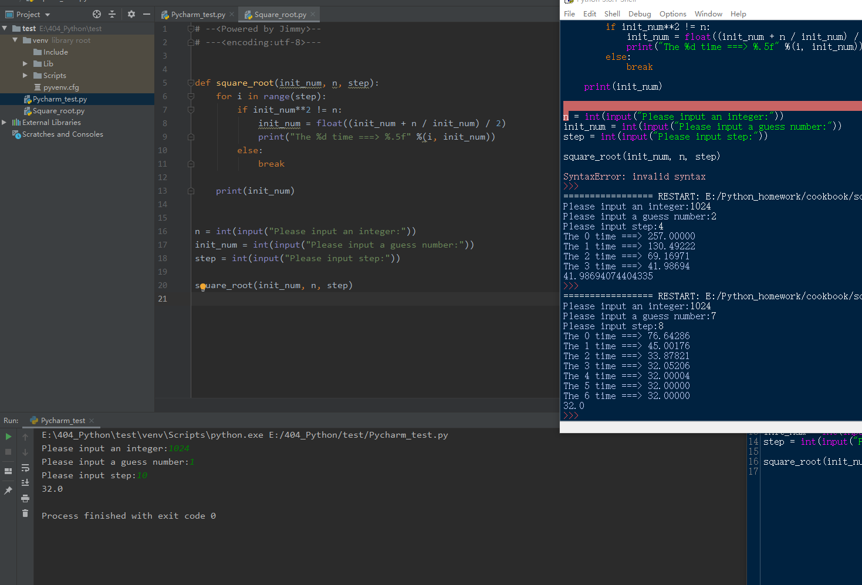Image resolution: width=862 pixels, height=585 pixels.
Task: Open Shell menu in Python Shell
Action: pos(612,14)
